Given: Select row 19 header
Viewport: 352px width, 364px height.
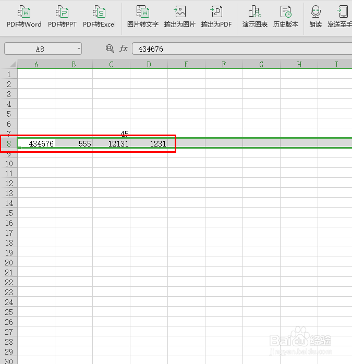Looking at the screenshot, I should pos(9,252).
